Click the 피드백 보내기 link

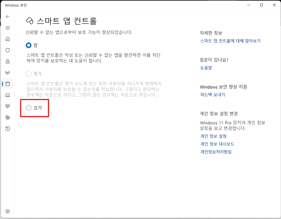click(213, 95)
